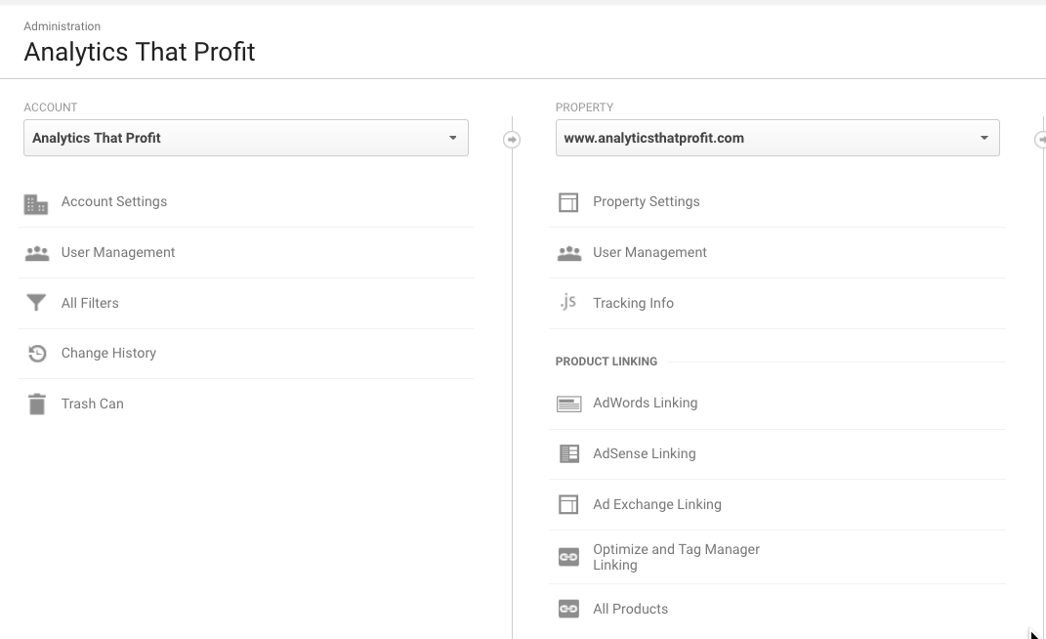Click the Trash Can icon
This screenshot has width=1046, height=639.
[x=36, y=405]
